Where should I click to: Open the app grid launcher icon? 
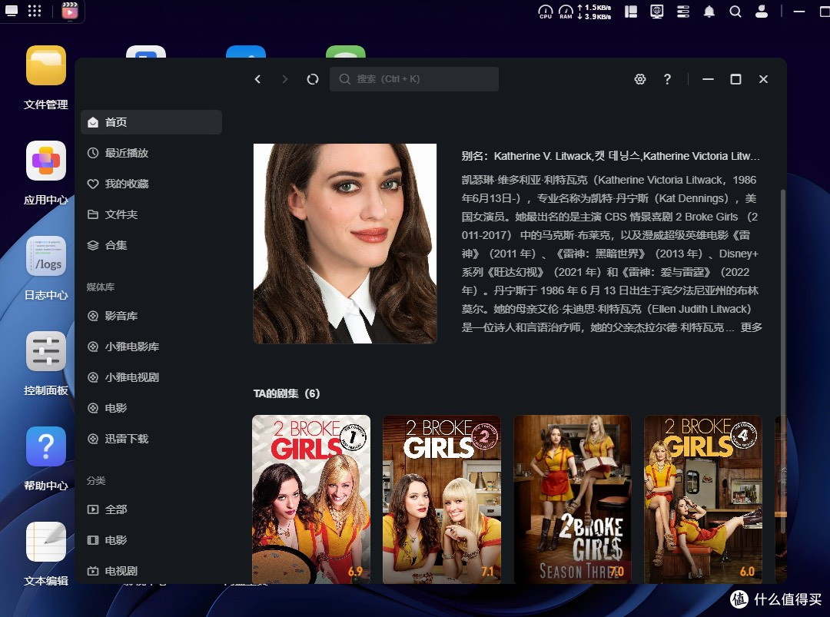pyautogui.click(x=35, y=11)
